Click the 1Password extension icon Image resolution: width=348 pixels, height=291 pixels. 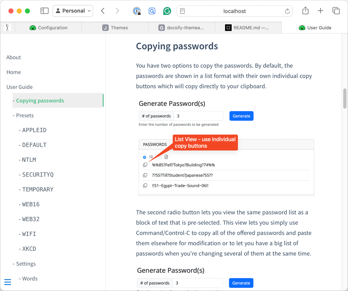point(137,11)
